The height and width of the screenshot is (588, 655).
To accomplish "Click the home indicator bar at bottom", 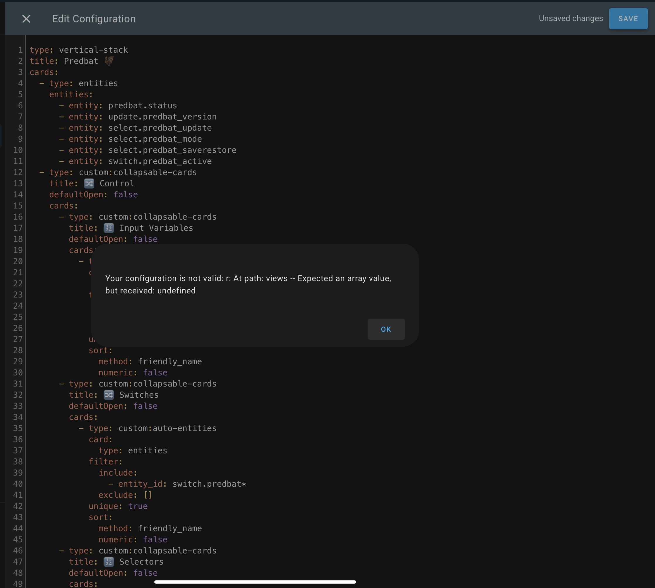I will (255, 582).
